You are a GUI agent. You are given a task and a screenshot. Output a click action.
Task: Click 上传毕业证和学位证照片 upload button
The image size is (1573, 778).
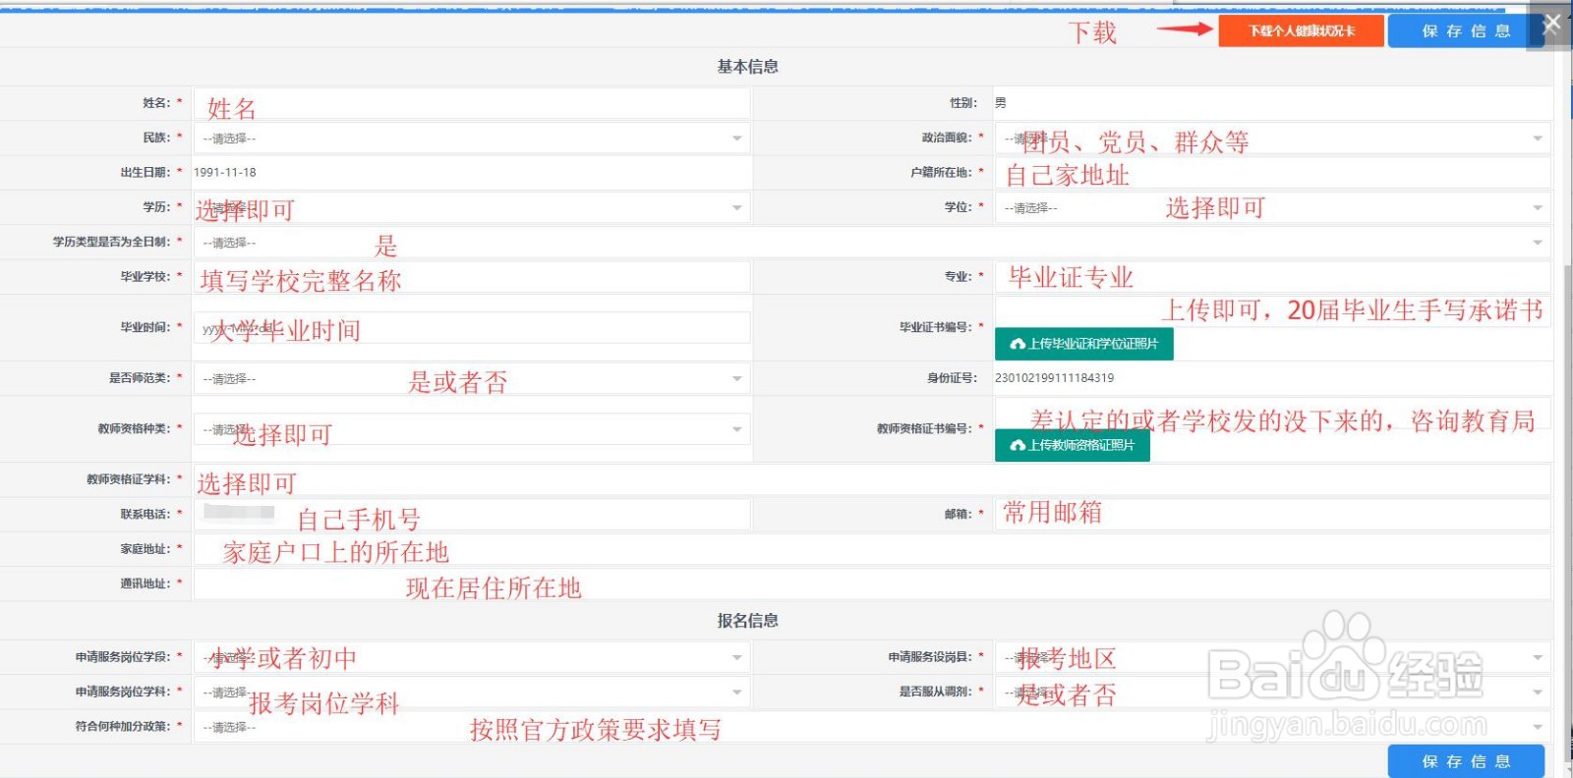tap(1083, 344)
